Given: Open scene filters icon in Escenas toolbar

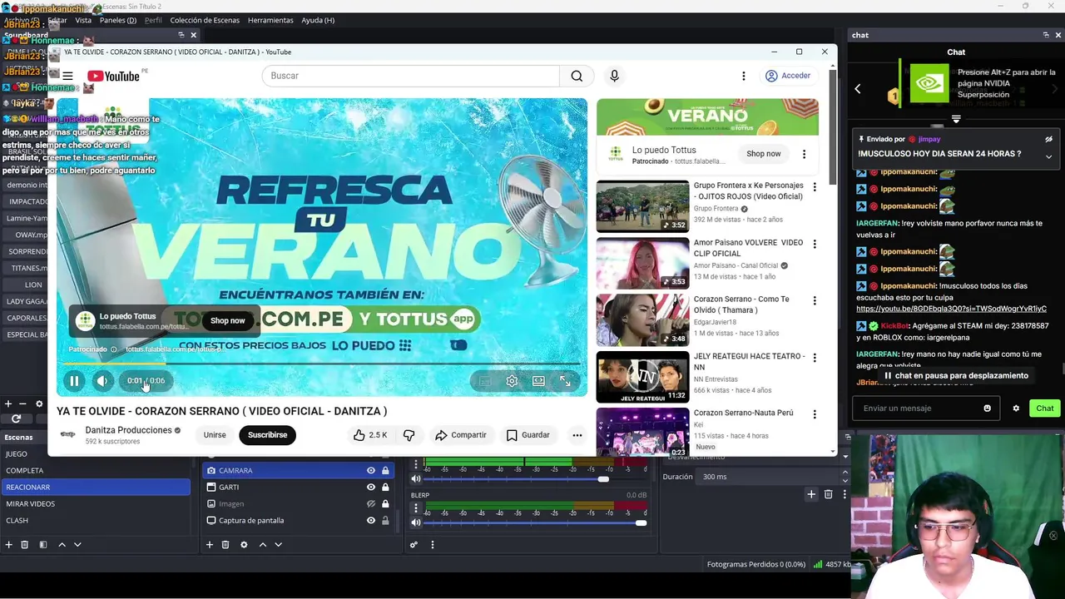Looking at the screenshot, I should [43, 545].
